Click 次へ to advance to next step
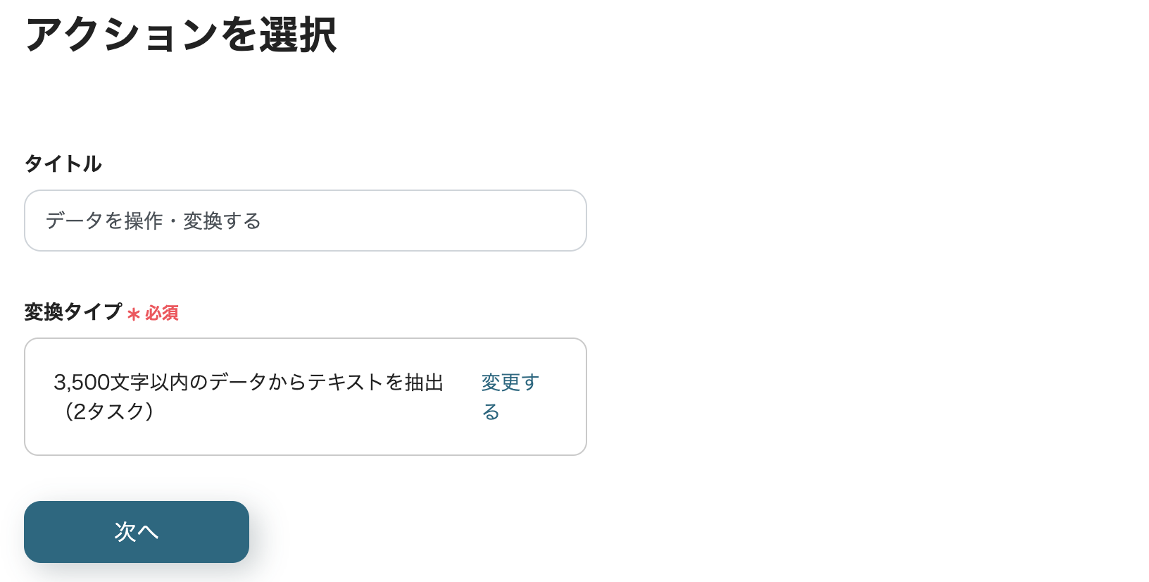Image resolution: width=1149 pixels, height=582 pixels. click(136, 532)
